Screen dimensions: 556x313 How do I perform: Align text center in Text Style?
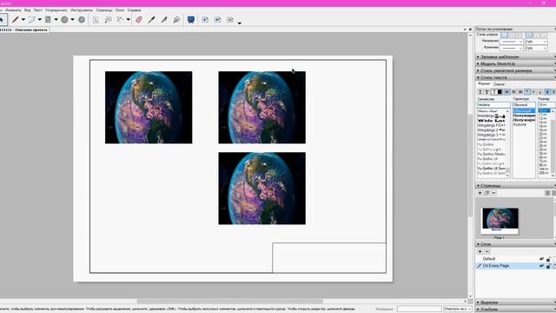click(x=513, y=92)
